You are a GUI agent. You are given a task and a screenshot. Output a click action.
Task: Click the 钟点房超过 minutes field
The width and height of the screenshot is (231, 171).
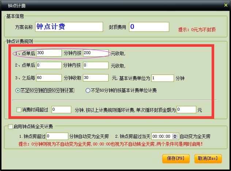pyautogui.click(x=57, y=136)
